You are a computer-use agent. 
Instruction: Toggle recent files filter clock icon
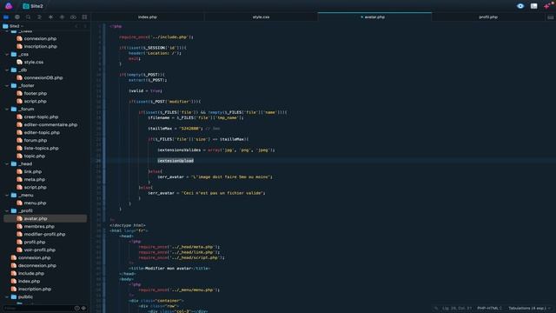click(77, 308)
